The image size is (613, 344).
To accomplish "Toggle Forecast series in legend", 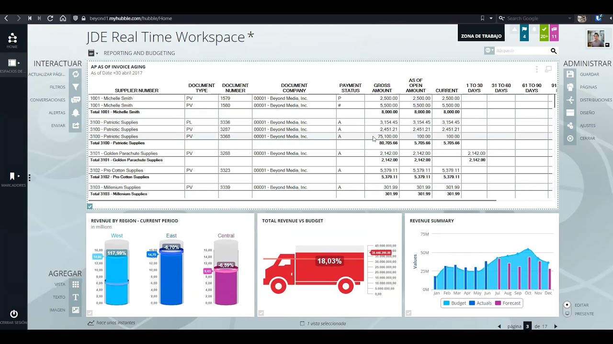I will click(x=508, y=303).
